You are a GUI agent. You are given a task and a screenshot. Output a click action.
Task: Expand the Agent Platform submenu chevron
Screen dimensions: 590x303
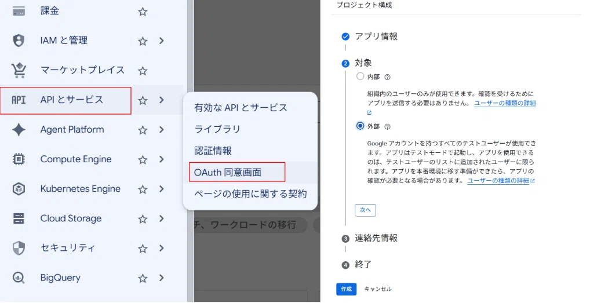click(162, 130)
